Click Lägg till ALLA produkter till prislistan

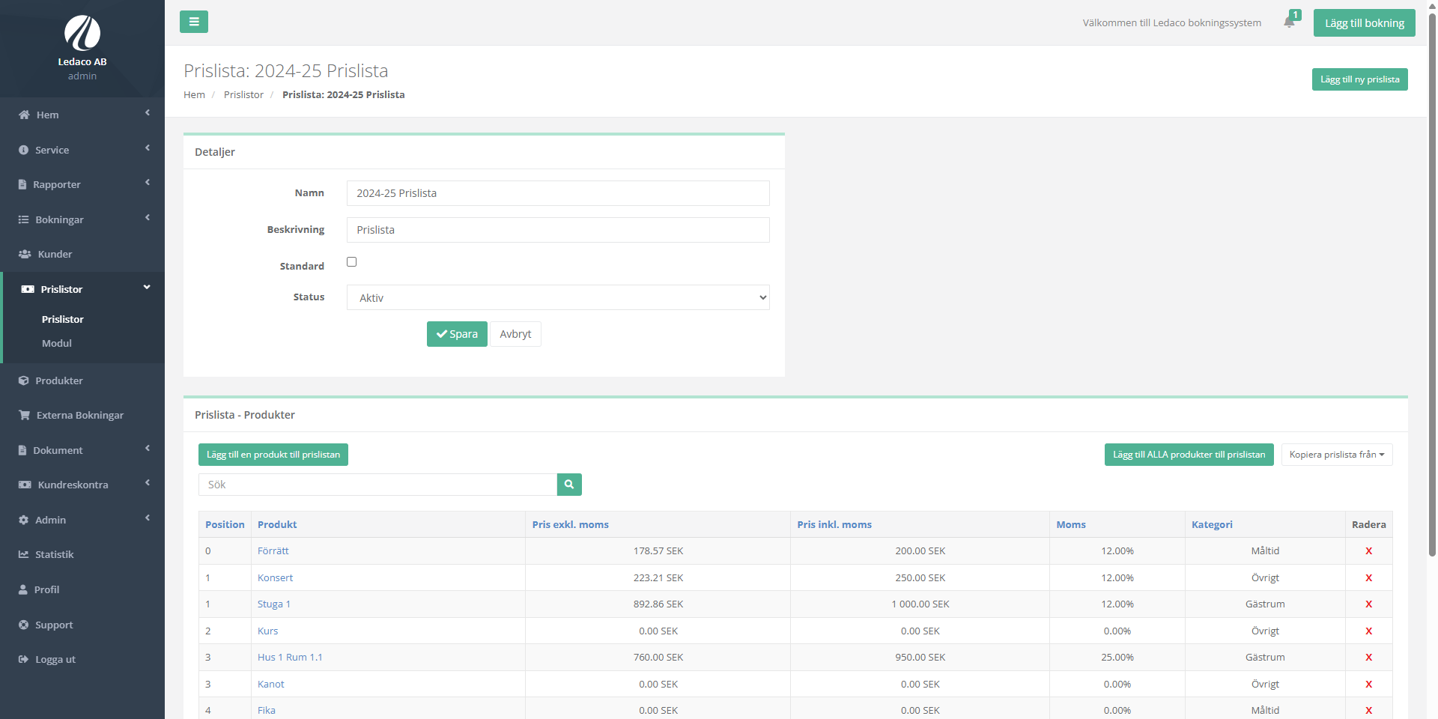pos(1189,455)
